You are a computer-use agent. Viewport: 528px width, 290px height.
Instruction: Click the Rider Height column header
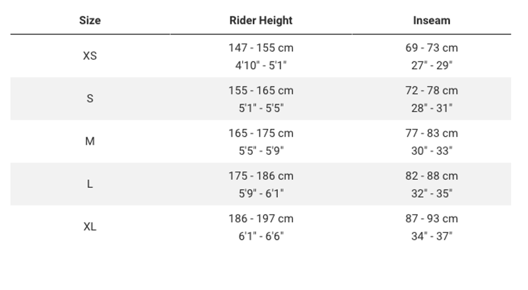(261, 20)
